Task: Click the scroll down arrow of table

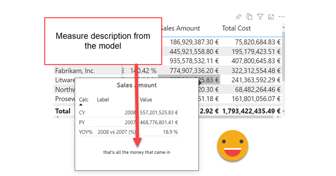Action: pos(284,111)
